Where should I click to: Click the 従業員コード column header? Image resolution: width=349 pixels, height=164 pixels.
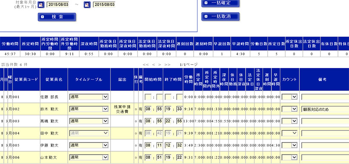point(26,79)
